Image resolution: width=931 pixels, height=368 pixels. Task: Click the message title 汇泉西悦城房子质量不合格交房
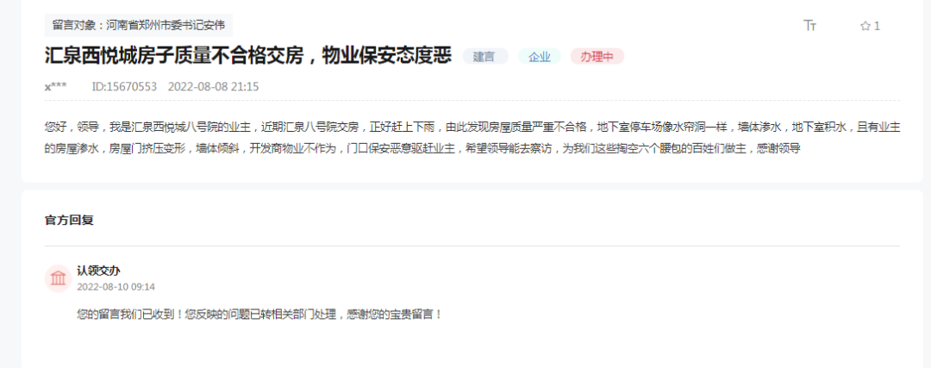point(248,56)
